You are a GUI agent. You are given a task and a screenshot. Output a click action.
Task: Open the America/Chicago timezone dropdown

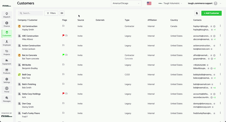(x=126, y=3)
